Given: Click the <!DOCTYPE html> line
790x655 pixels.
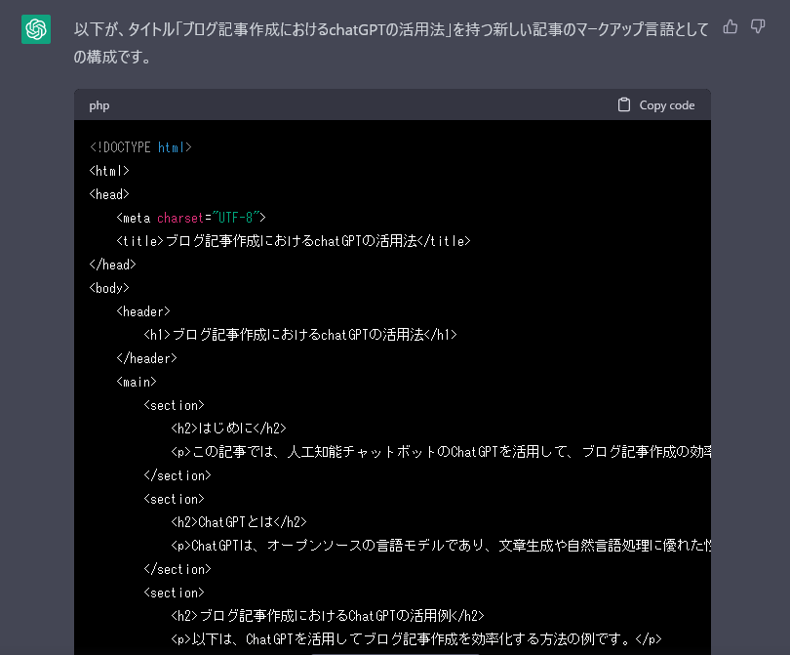Looking at the screenshot, I should [x=140, y=147].
